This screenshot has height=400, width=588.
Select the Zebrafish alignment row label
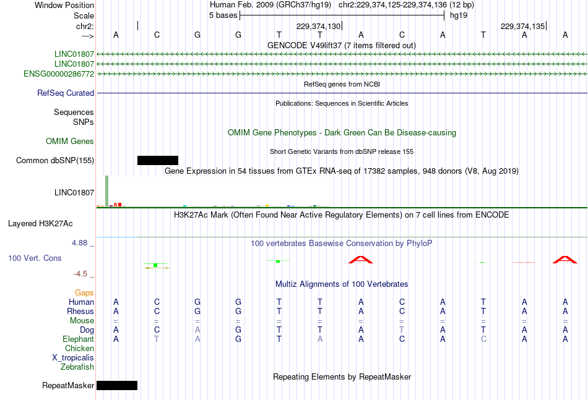[x=77, y=367]
